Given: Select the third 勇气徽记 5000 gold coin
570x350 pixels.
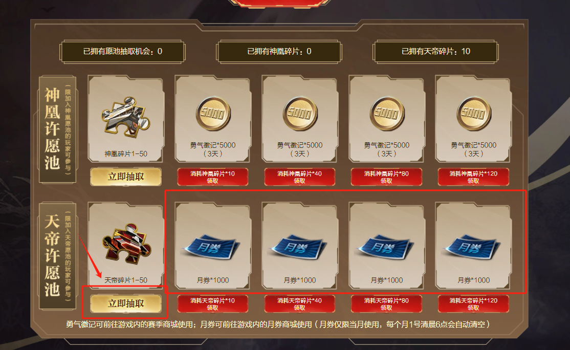Looking at the screenshot, I should 387,114.
